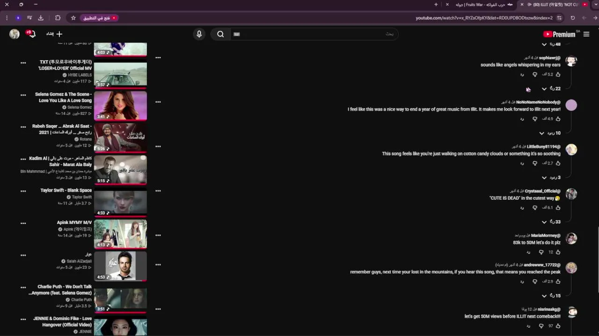Screen dimensions: 599x336
Task: Bookmark this page with the star icon
Action: click(73, 18)
